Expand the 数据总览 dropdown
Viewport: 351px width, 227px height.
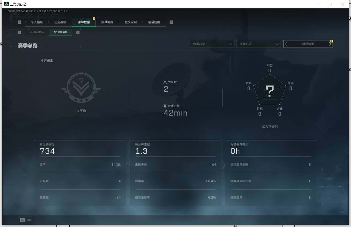point(212,44)
